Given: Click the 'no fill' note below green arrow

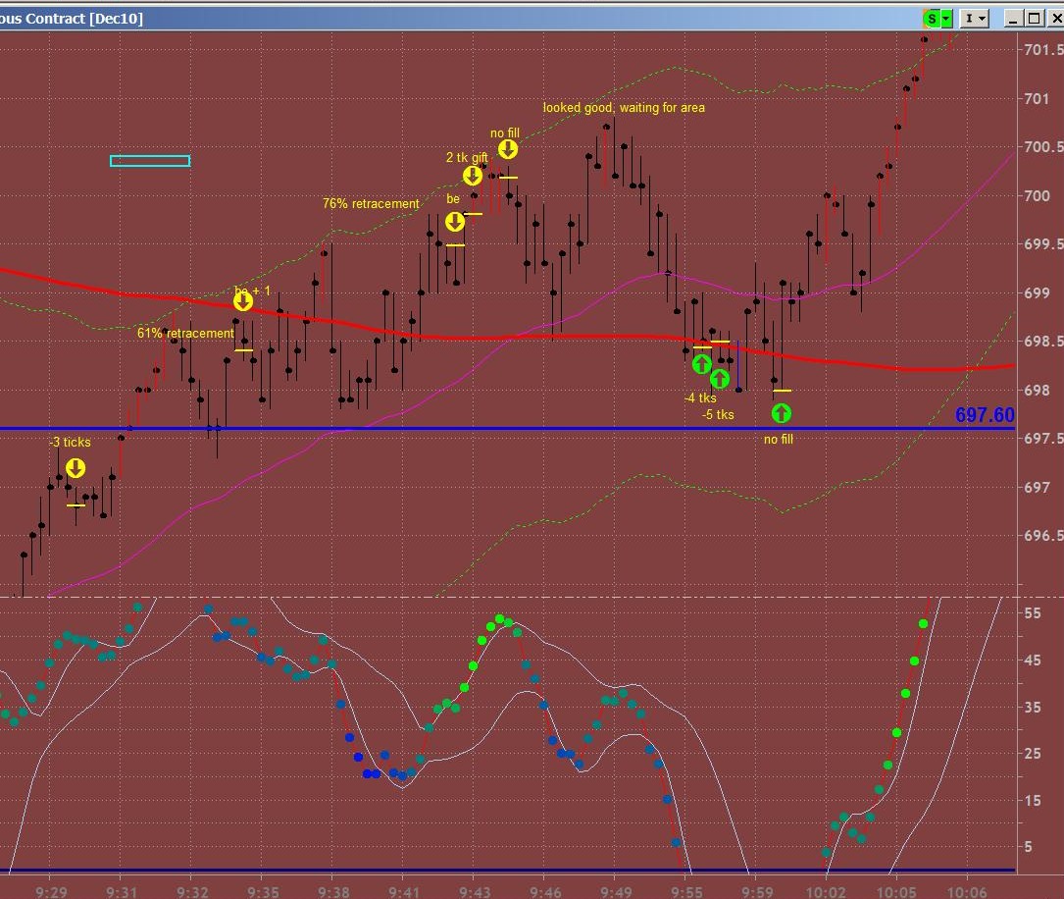Looking at the screenshot, I should pyautogui.click(x=779, y=440).
